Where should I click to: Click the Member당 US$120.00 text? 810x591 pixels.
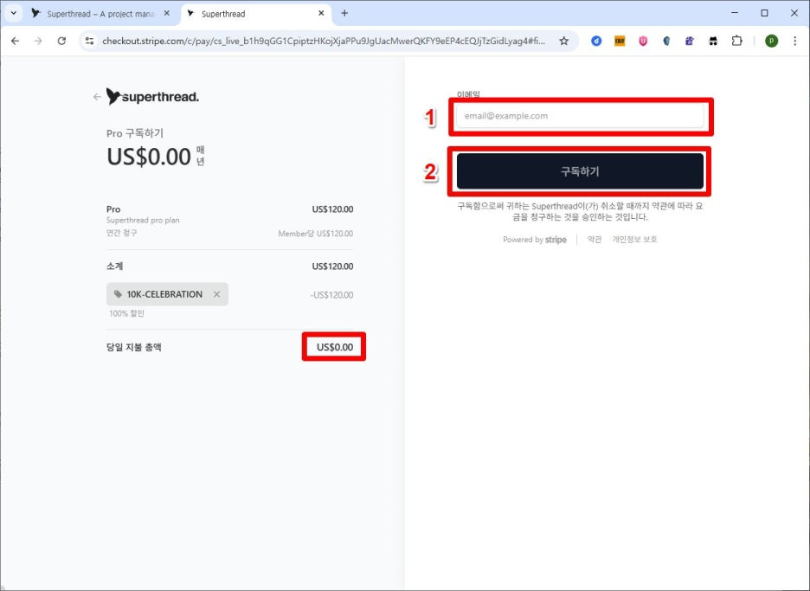click(x=316, y=234)
